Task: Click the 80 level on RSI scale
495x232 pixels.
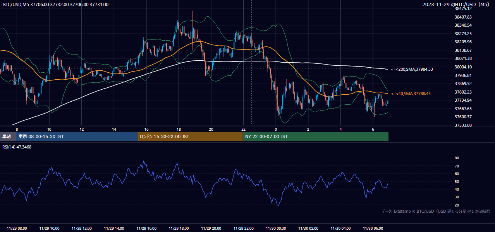Action: [457, 158]
